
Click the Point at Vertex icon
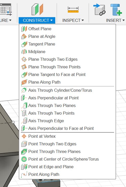[x=24, y=136]
